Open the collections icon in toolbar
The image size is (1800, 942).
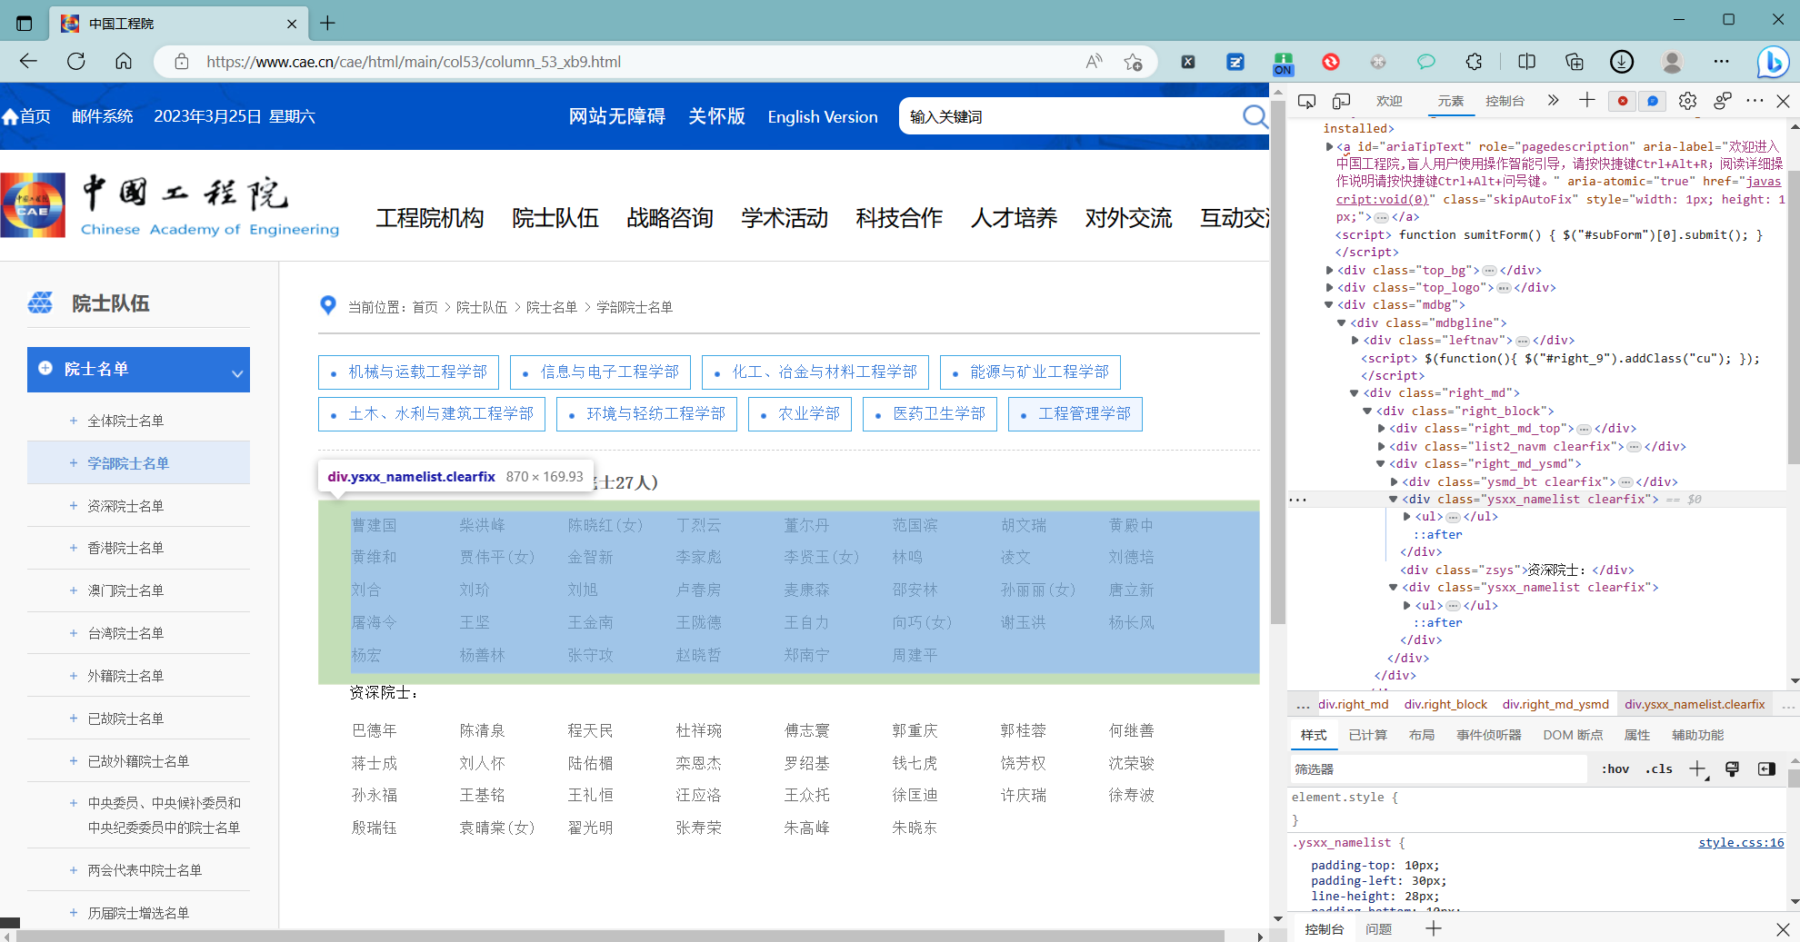pos(1574,61)
